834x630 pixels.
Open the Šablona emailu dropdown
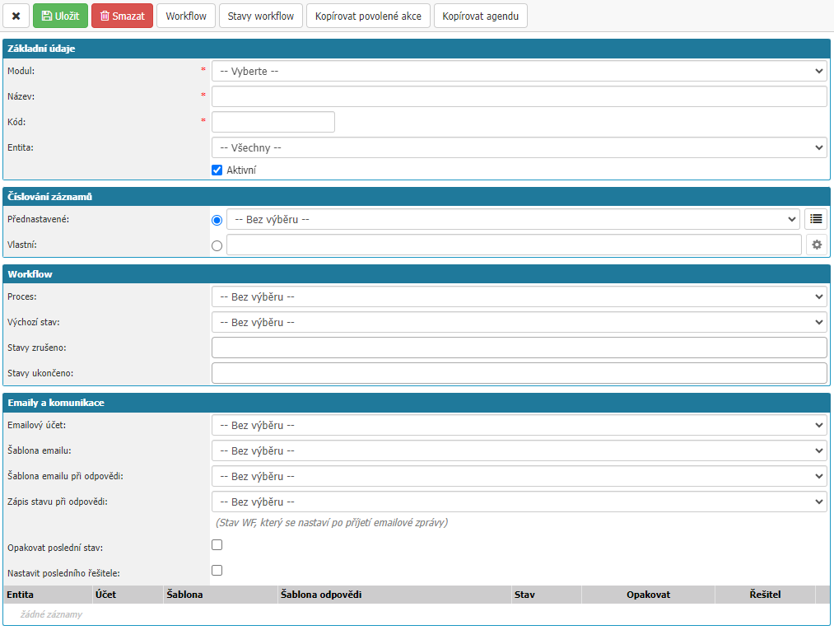point(520,450)
